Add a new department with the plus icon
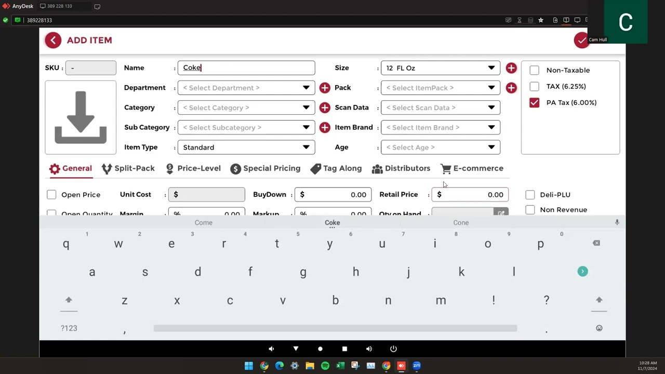 325,88
